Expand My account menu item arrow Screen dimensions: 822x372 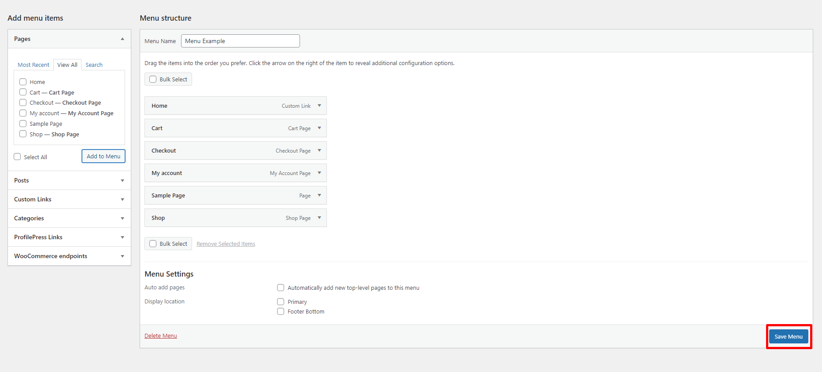coord(319,173)
